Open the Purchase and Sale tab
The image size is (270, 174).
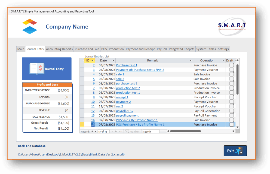pos(87,49)
